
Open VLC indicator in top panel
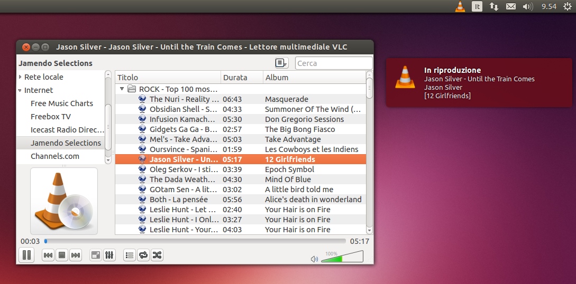[460, 6]
